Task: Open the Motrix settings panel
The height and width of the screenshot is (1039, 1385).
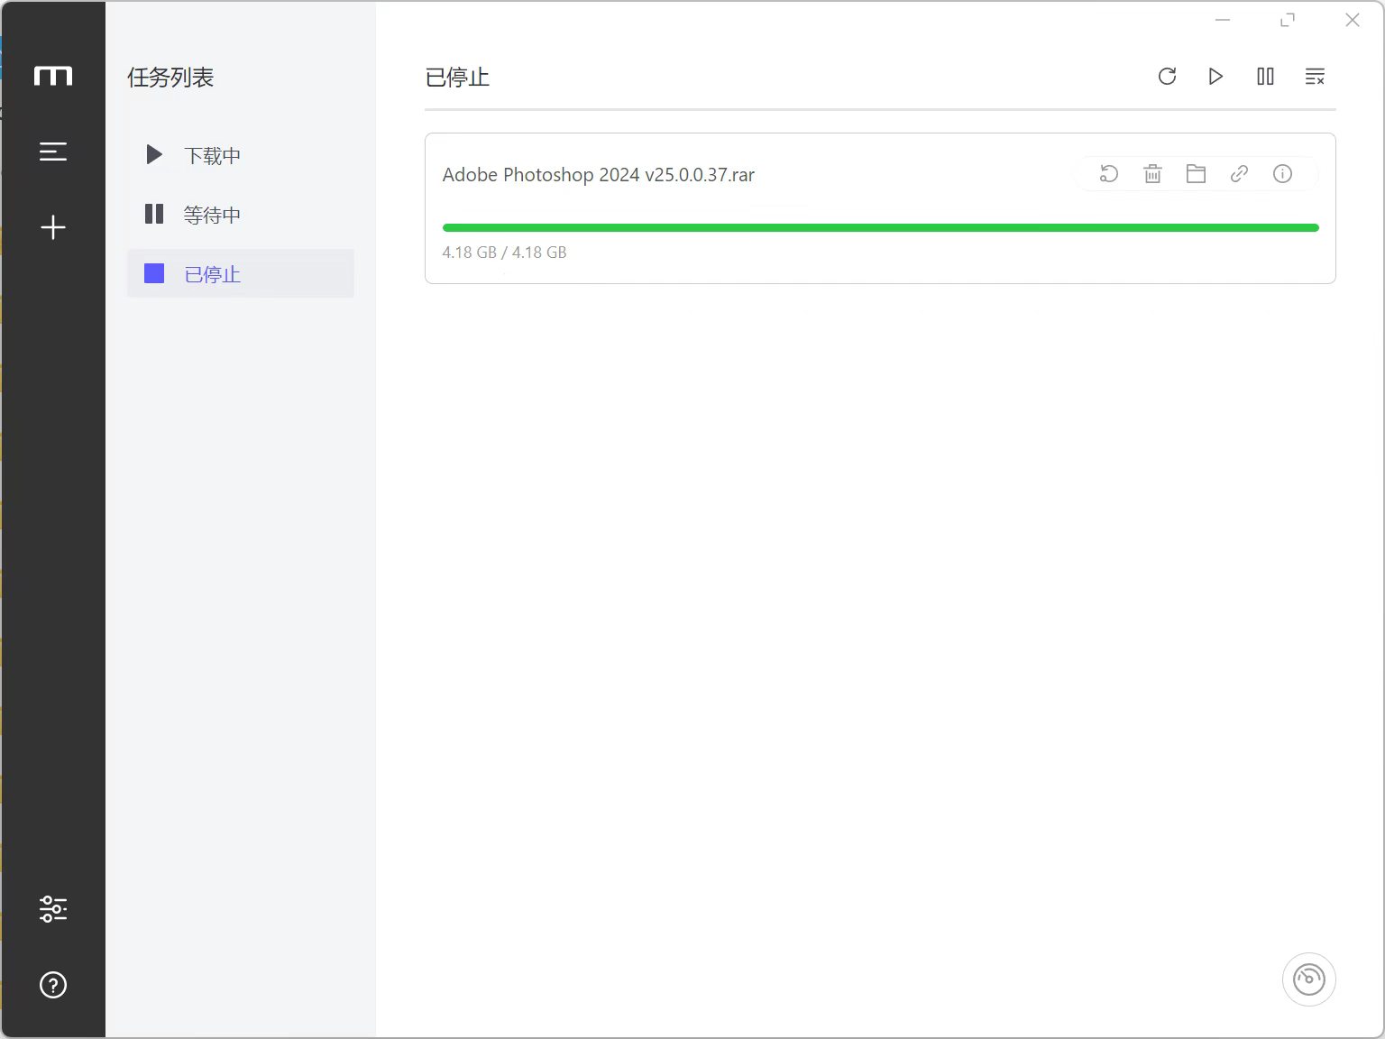Action: pos(53,908)
